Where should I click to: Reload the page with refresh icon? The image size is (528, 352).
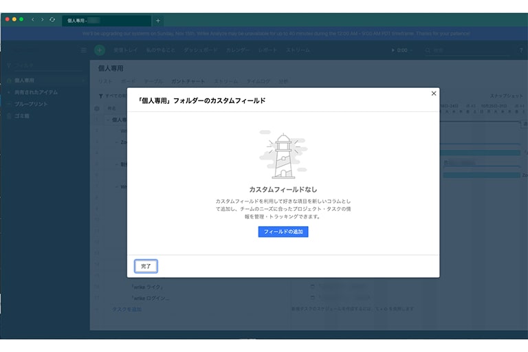52,19
